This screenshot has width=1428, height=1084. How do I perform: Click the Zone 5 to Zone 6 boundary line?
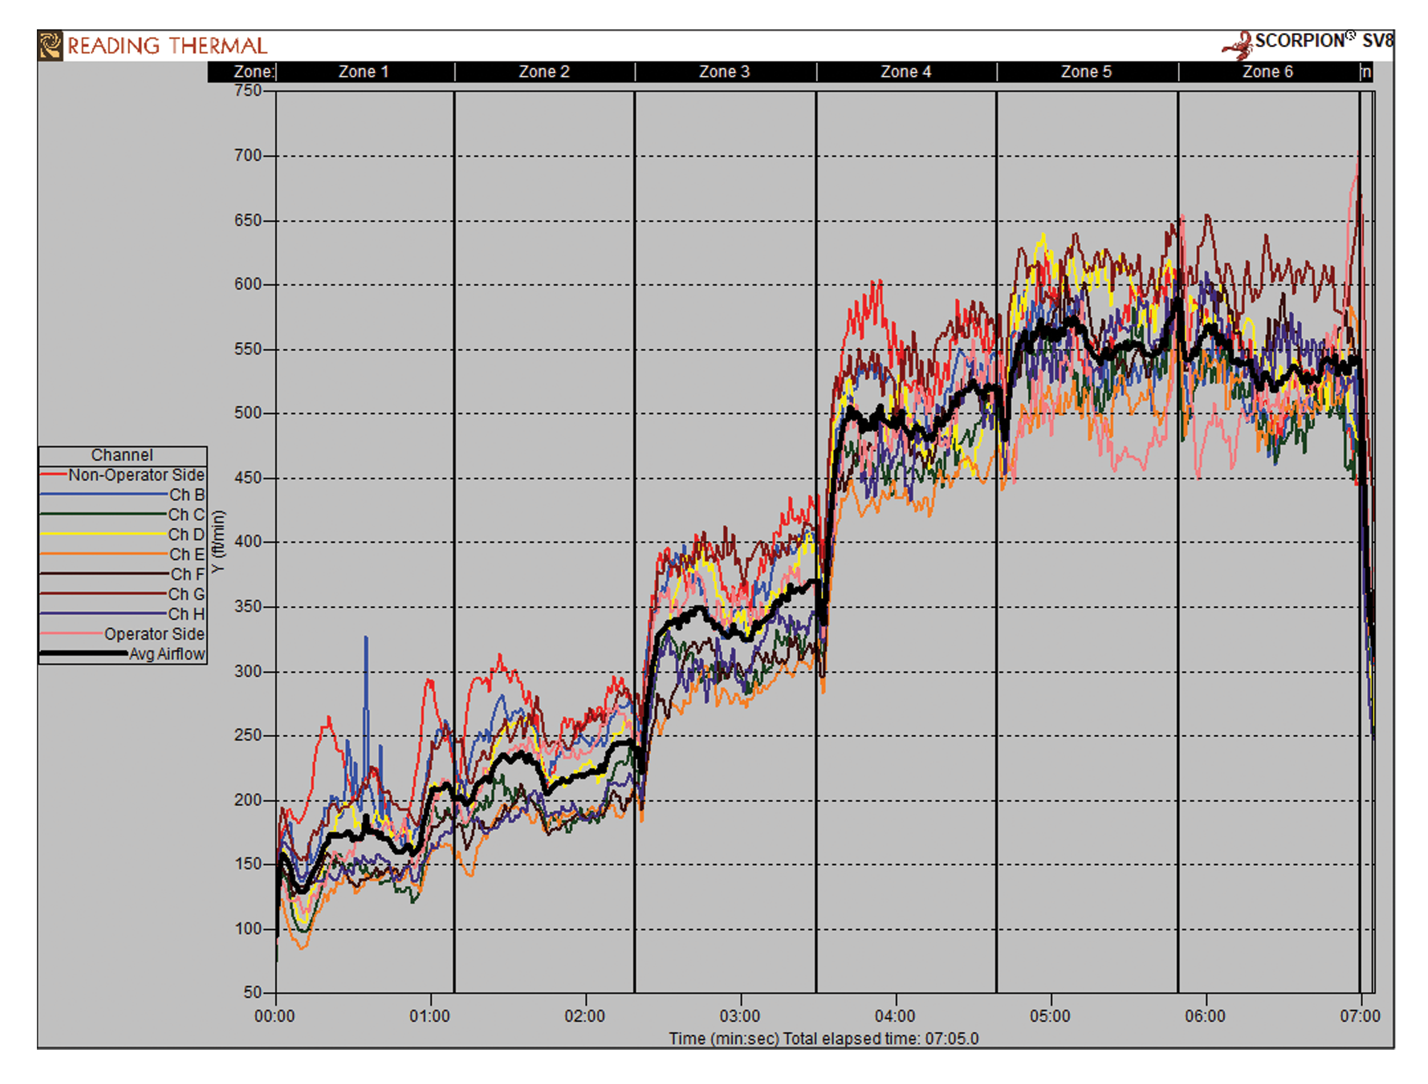(1178, 541)
